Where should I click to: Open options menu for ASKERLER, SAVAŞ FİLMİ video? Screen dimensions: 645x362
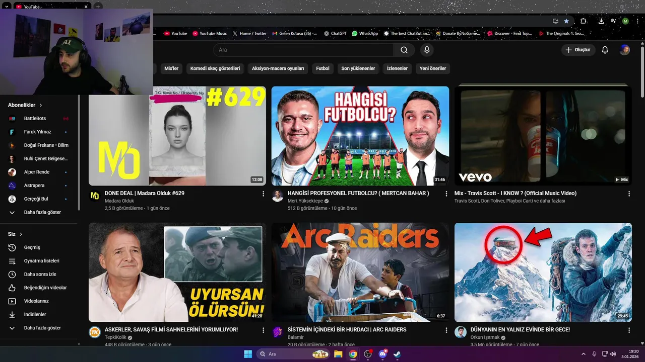pyautogui.click(x=263, y=330)
